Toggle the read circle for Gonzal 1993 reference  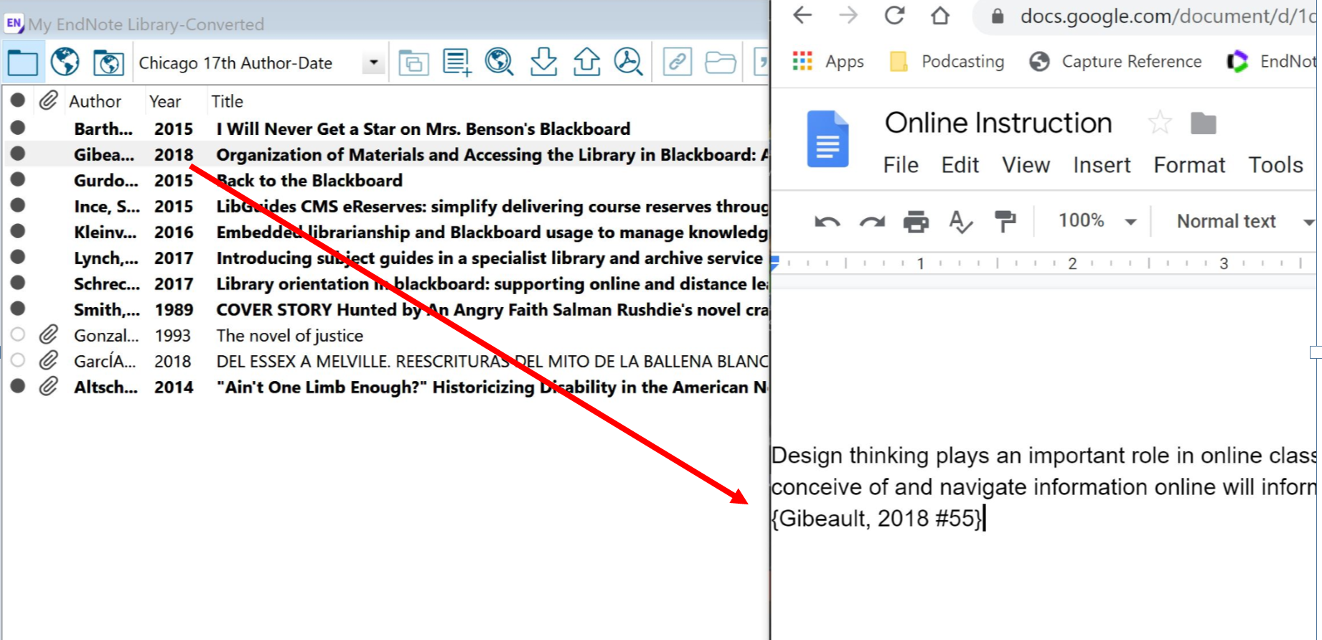coord(18,334)
